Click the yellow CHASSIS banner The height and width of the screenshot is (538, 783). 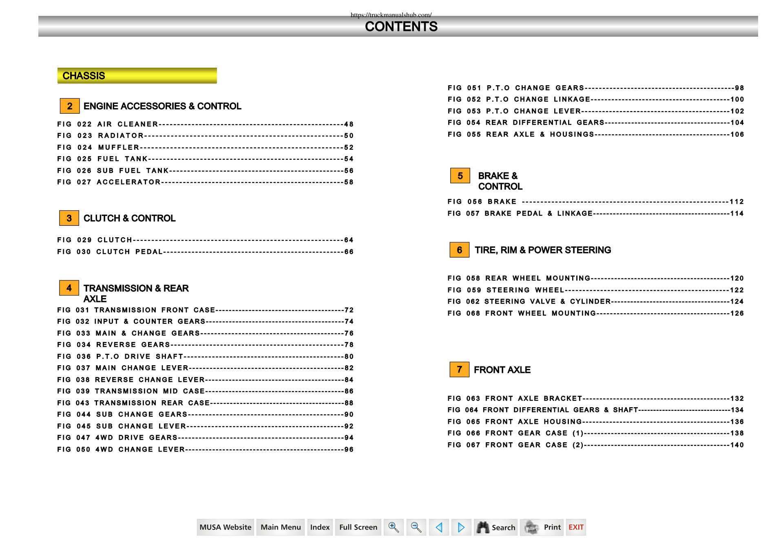click(x=137, y=76)
